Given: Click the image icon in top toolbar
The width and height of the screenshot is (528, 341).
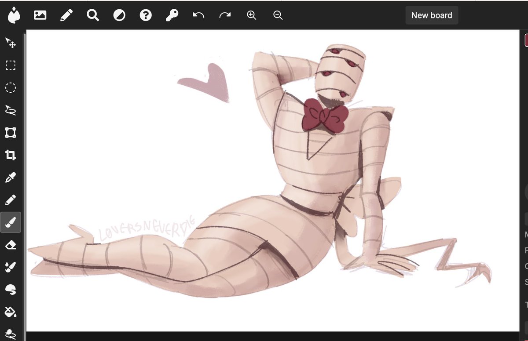Looking at the screenshot, I should coord(40,15).
